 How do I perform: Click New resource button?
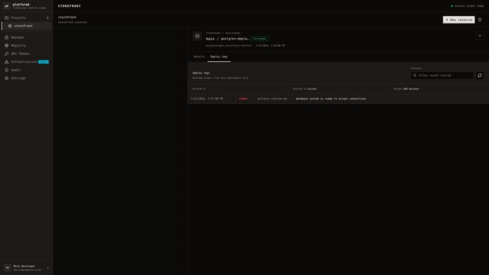coord(459,19)
